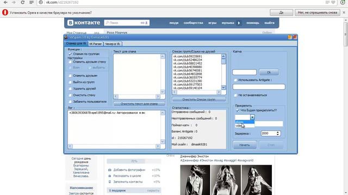Open музыка in VK header
The height and width of the screenshot is (195, 348).
point(228,23)
